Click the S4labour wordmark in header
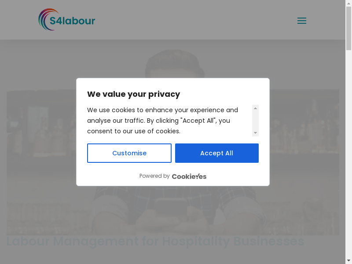 (x=73, y=21)
